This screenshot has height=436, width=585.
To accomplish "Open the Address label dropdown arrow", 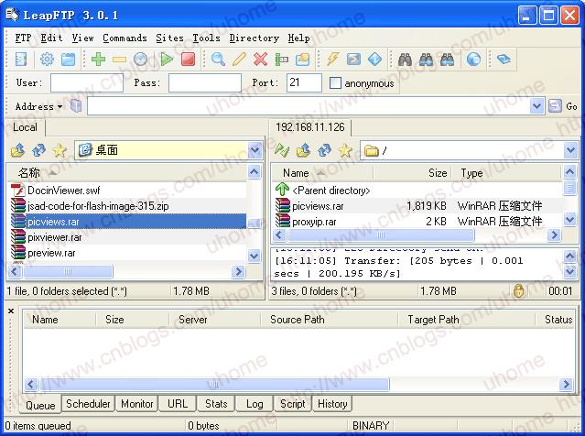I will 60,107.
